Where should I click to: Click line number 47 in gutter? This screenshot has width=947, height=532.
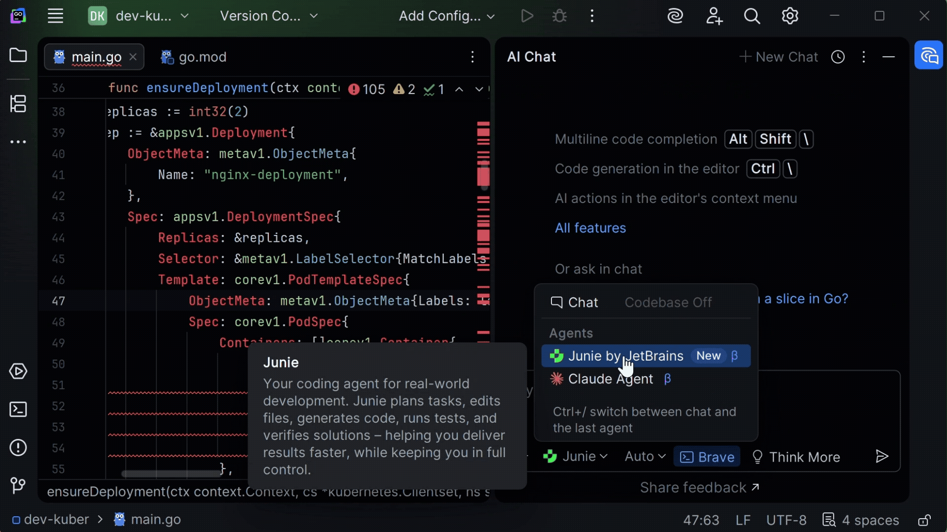58,301
